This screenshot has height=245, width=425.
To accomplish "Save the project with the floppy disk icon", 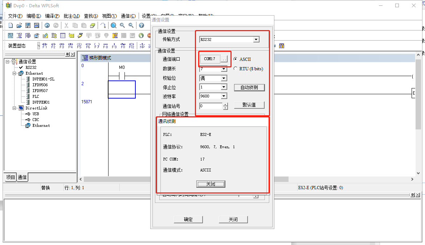I will (x=28, y=25).
